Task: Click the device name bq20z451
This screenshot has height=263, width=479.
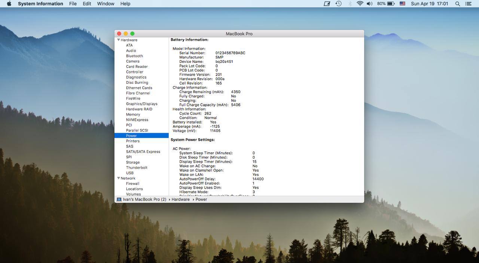Action: 224,62
